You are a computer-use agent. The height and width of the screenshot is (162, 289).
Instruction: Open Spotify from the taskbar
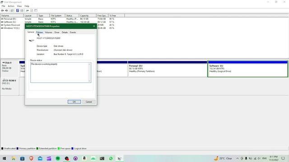[58, 158]
